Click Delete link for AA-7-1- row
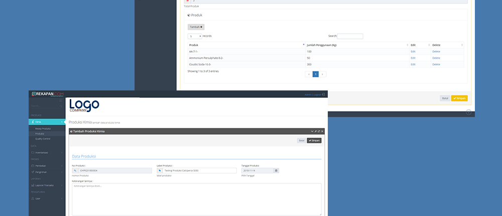502x216 pixels. [x=436, y=51]
